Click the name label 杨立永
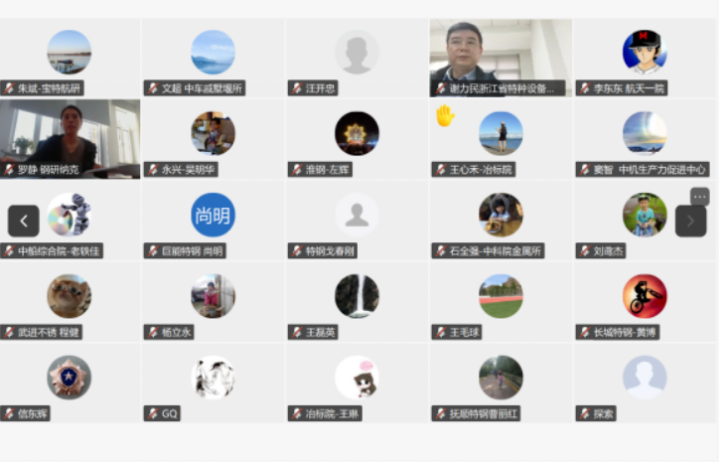Screen dimensions: 725x462 [x=176, y=332]
